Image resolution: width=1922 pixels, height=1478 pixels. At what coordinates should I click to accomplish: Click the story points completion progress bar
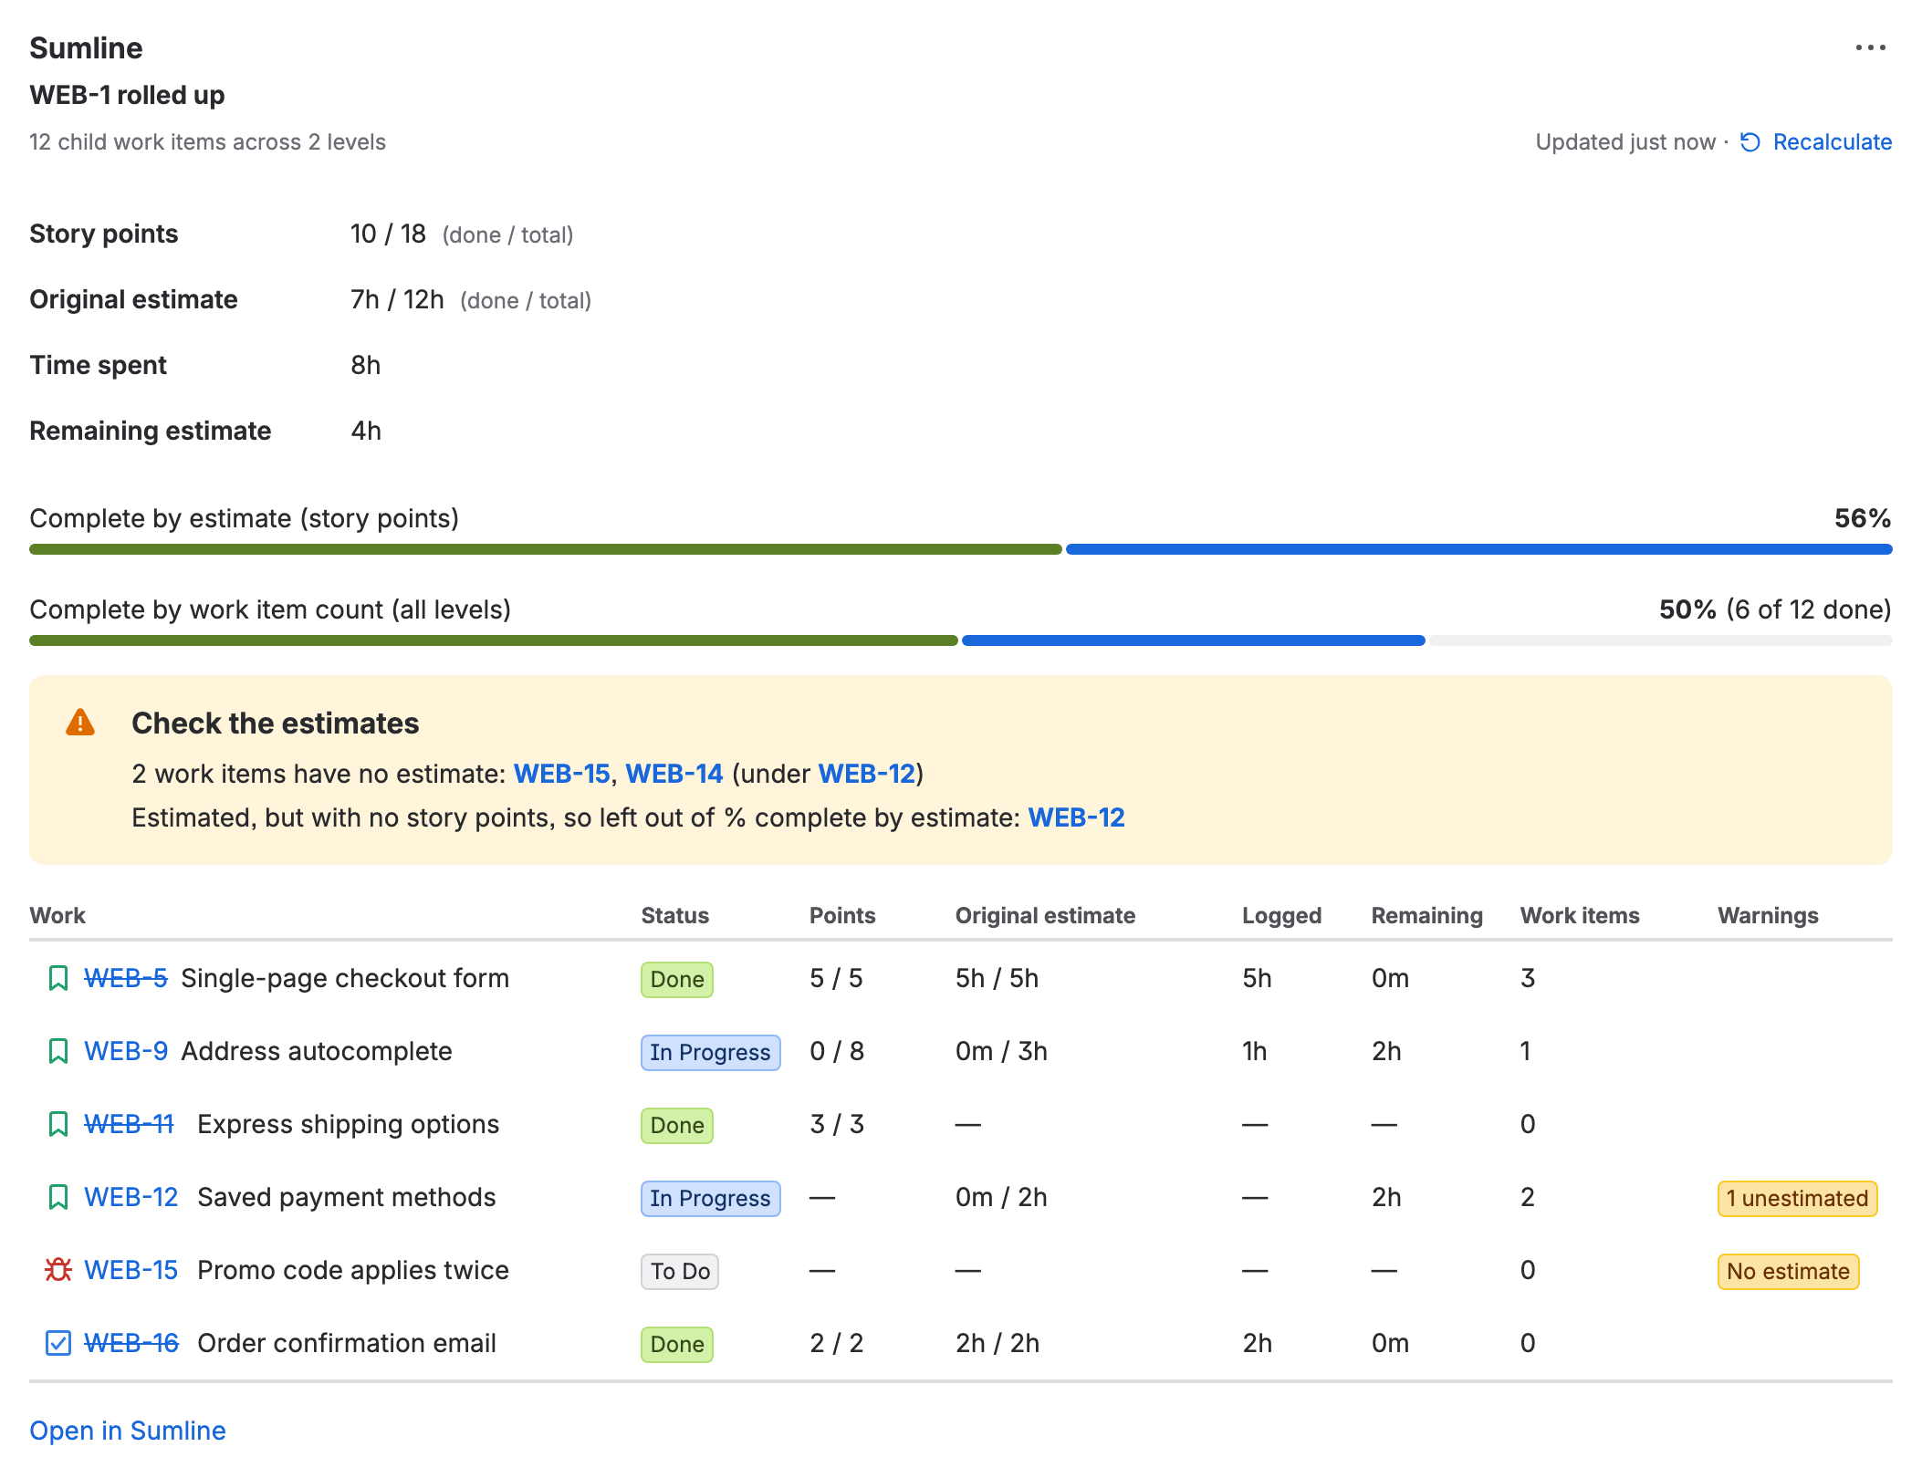pyautogui.click(x=961, y=549)
